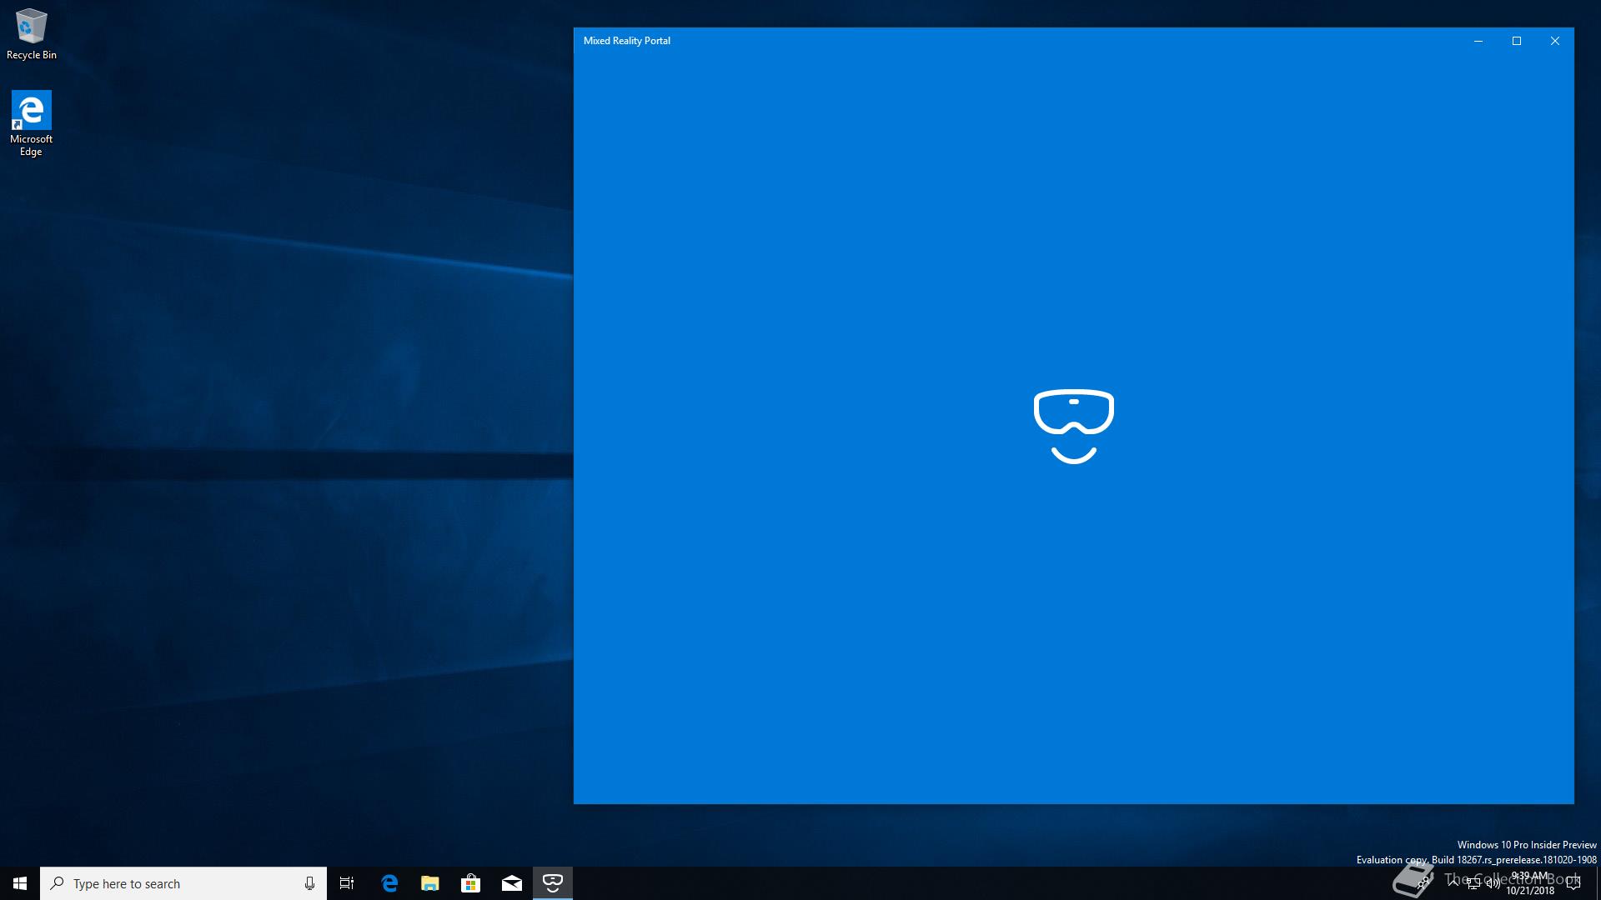The width and height of the screenshot is (1601, 900).
Task: Minimize the Mixed Reality Portal window
Action: pyautogui.click(x=1478, y=41)
